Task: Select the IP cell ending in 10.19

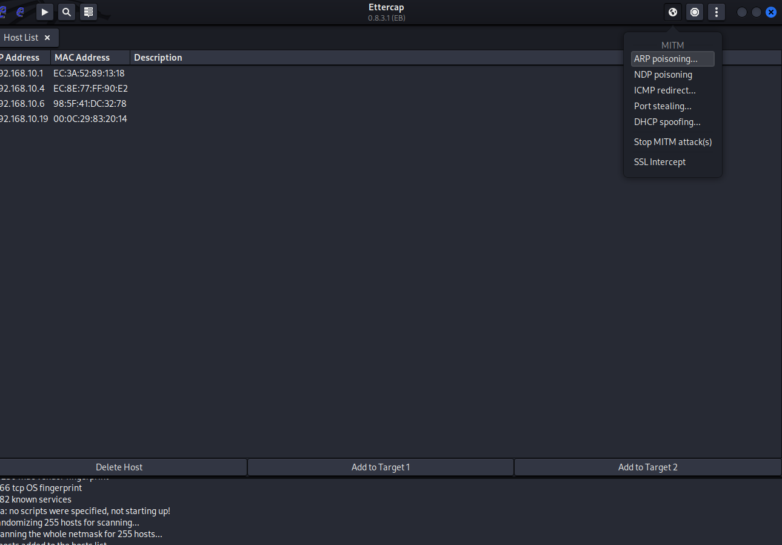Action: pos(24,119)
